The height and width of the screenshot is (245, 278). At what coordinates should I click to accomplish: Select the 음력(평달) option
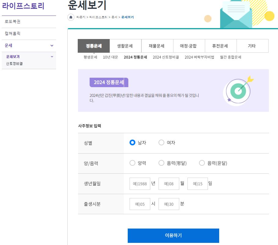(161, 163)
